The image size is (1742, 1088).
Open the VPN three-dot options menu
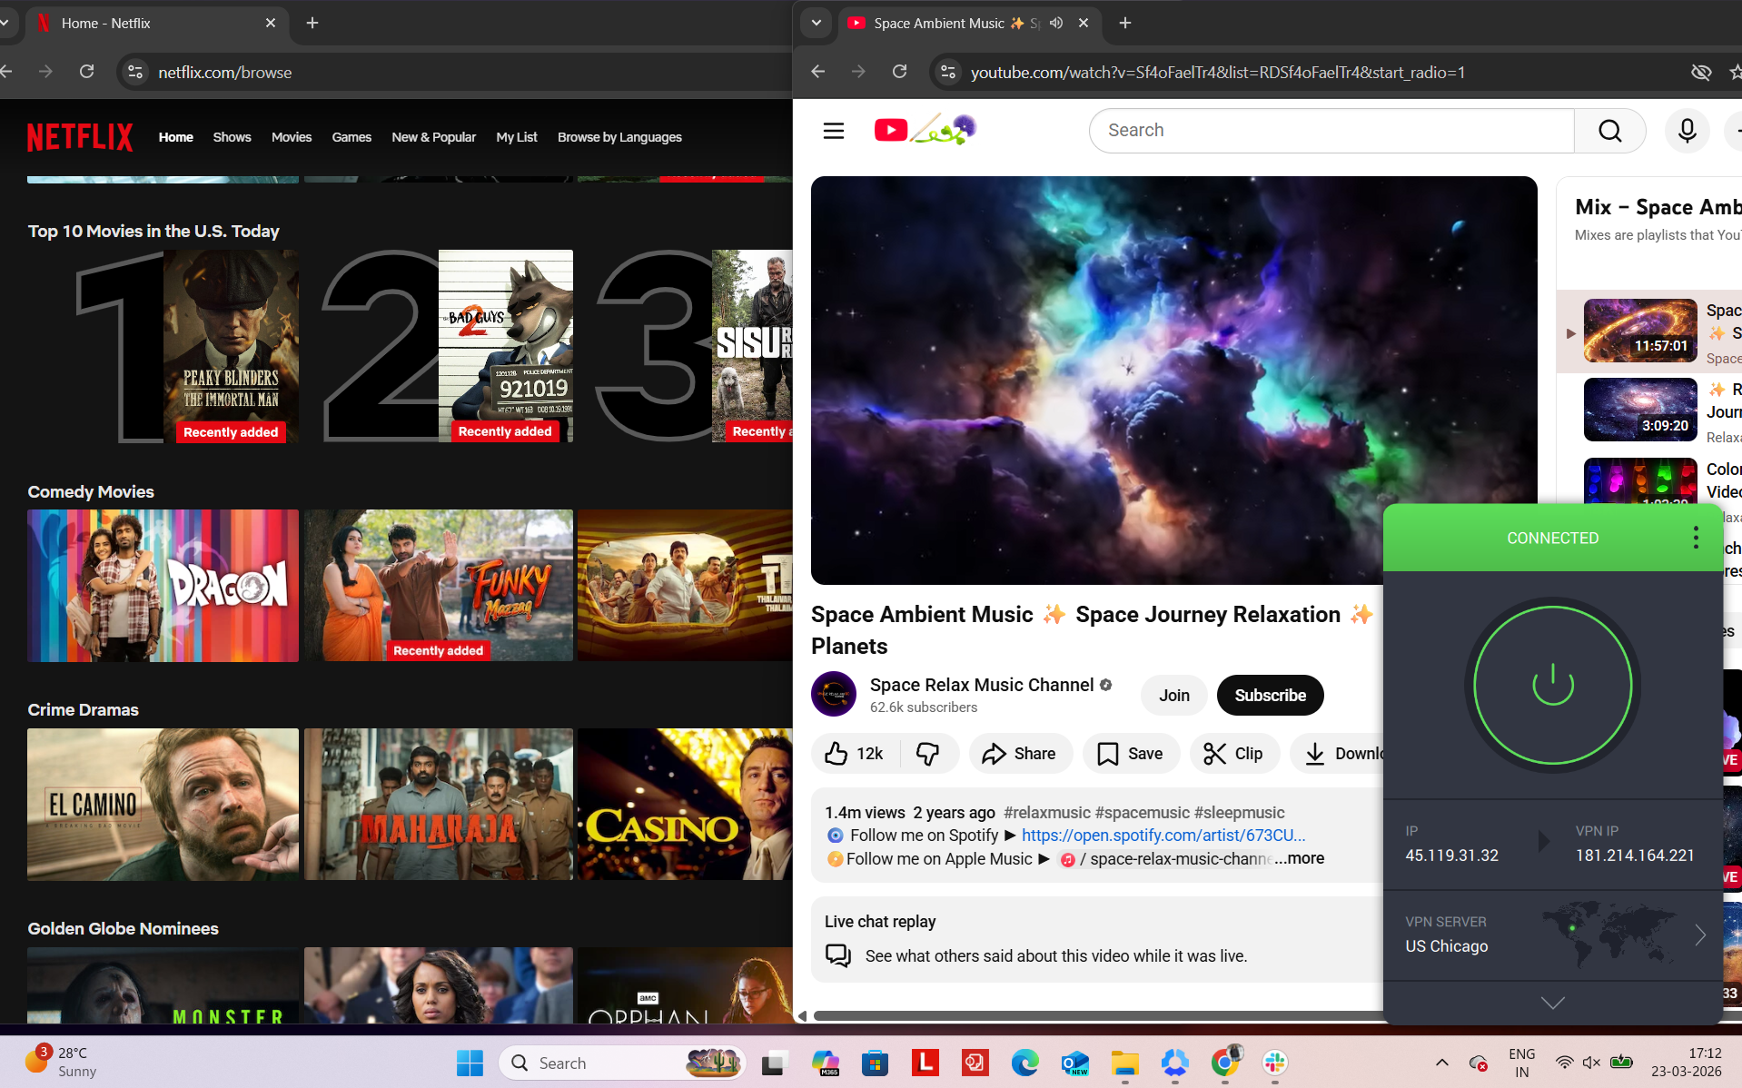coord(1695,538)
